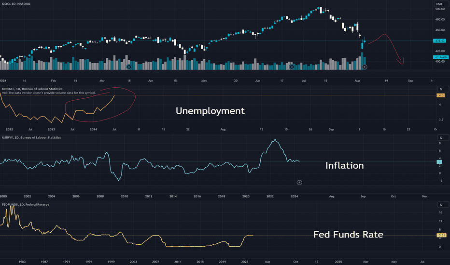Viewport: 450px width, 265px height.
Task: Select the Inflation text annotation
Action: coord(344,165)
